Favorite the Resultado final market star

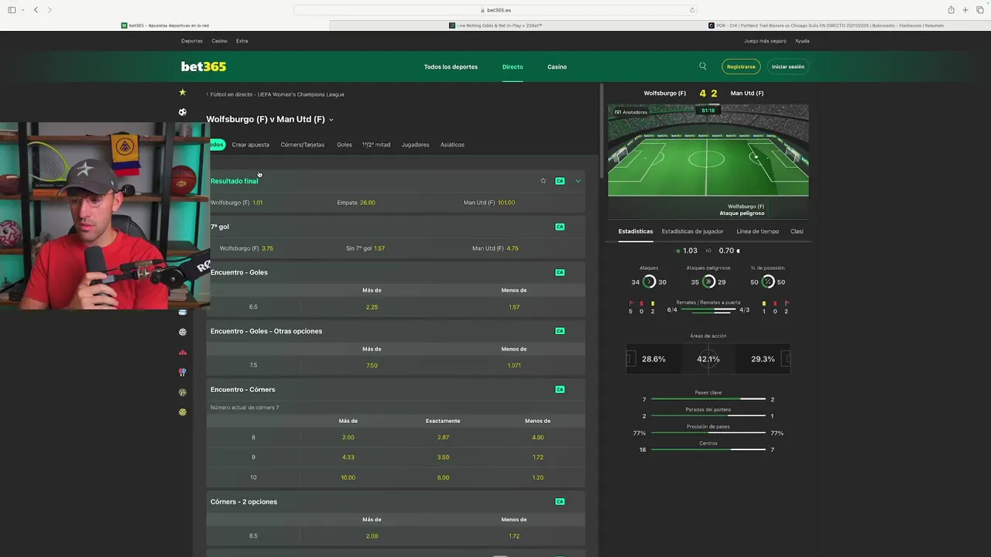tap(543, 181)
